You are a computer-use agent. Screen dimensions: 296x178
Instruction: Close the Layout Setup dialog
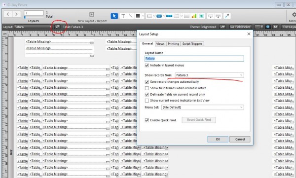click(x=249, y=34)
